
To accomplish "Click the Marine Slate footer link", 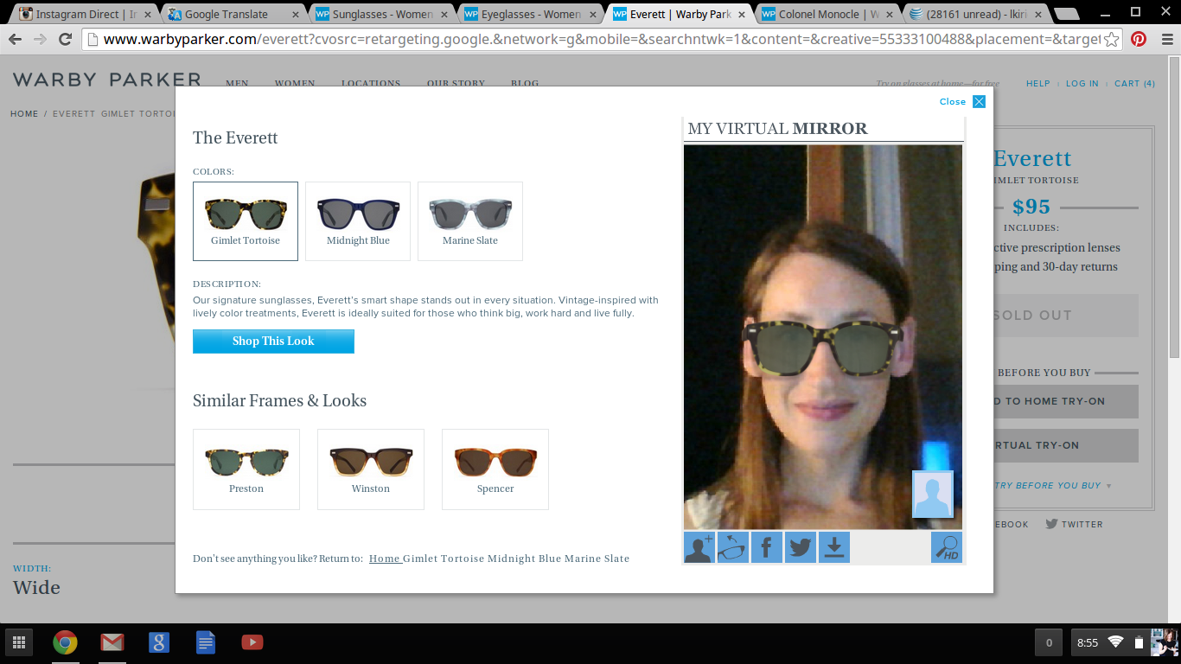I will pyautogui.click(x=597, y=559).
